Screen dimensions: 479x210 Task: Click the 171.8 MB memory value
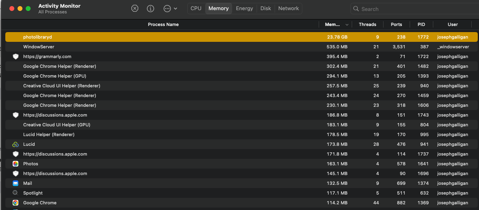pyautogui.click(x=337, y=154)
